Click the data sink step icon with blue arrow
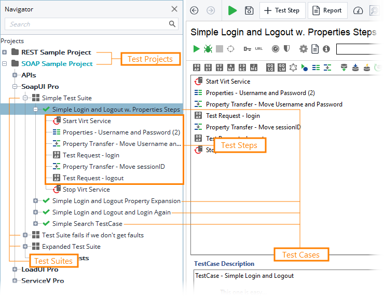This screenshot has width=384, height=296. point(355,68)
